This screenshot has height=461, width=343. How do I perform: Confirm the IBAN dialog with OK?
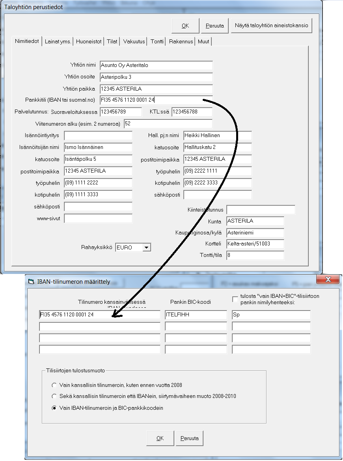pos(160,439)
